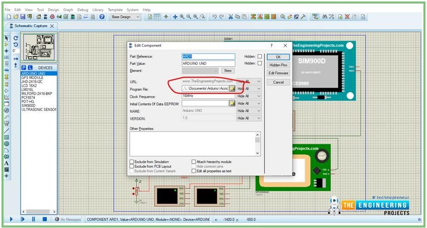Click the binoculars search icon
This screenshot has width=427, height=228.
[325, 17]
